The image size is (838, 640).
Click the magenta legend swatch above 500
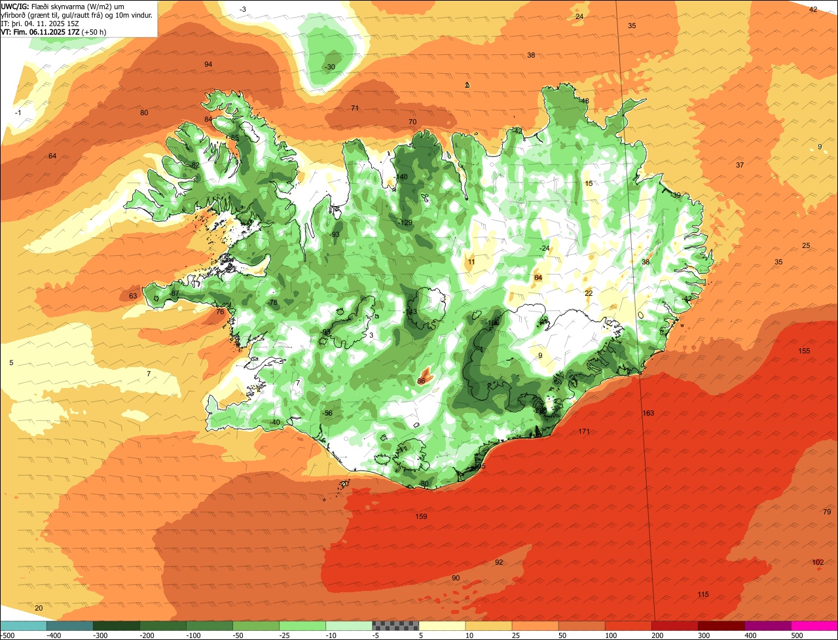click(814, 626)
